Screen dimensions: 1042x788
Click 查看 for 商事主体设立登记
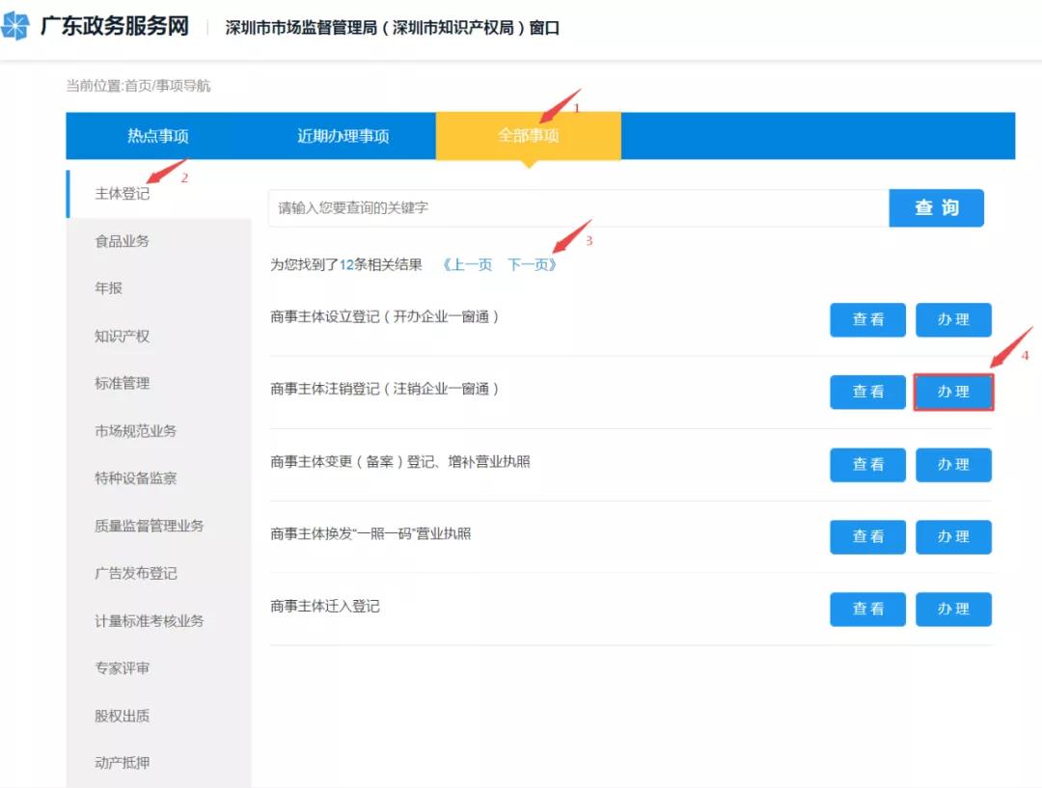point(868,319)
